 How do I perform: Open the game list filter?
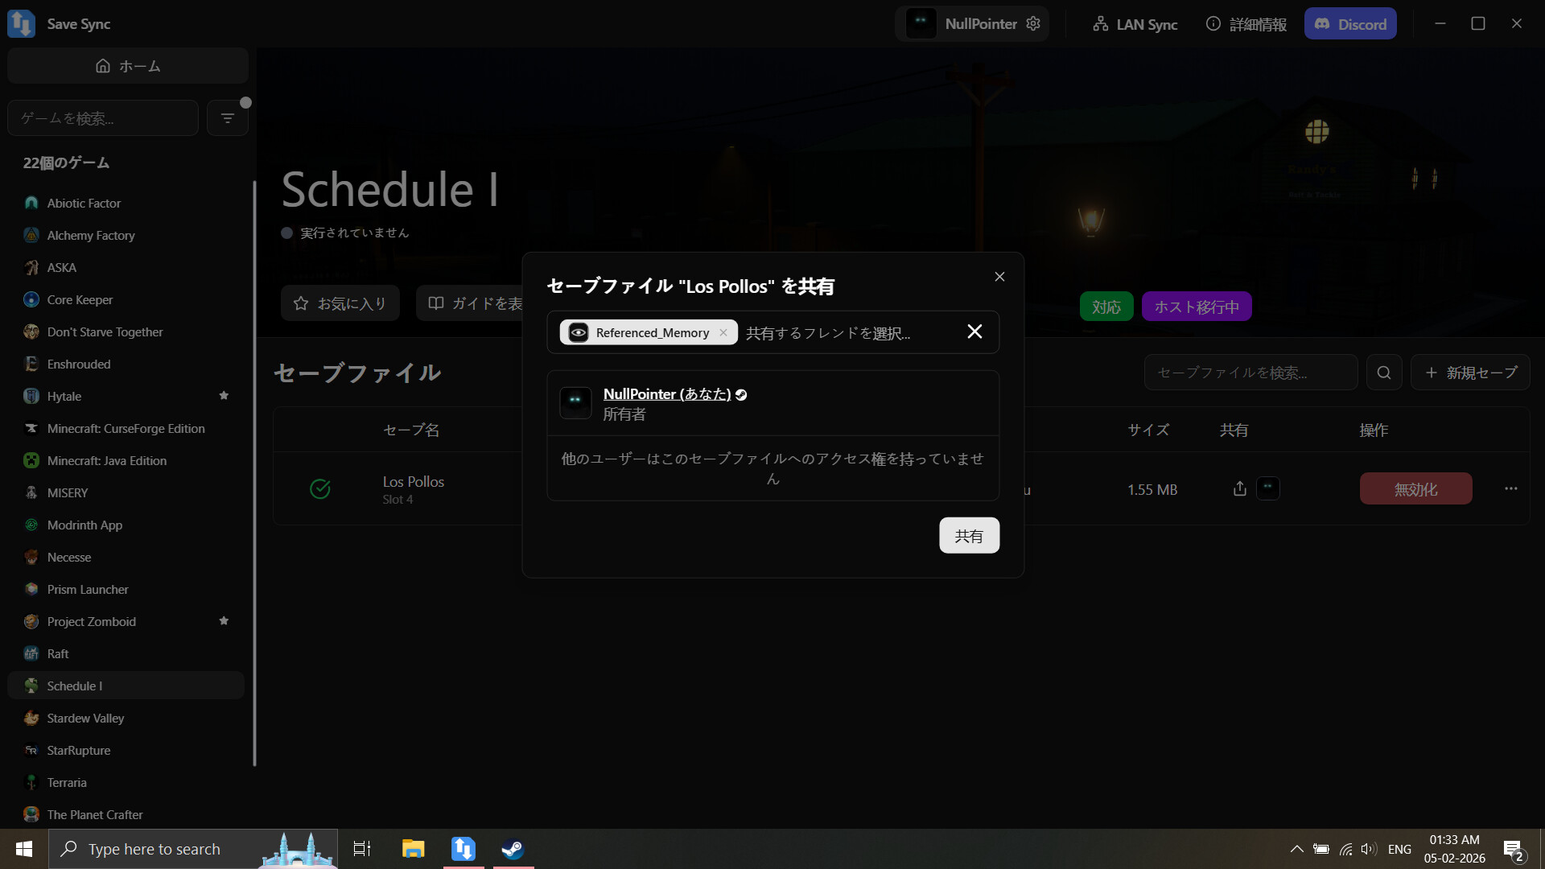228,118
